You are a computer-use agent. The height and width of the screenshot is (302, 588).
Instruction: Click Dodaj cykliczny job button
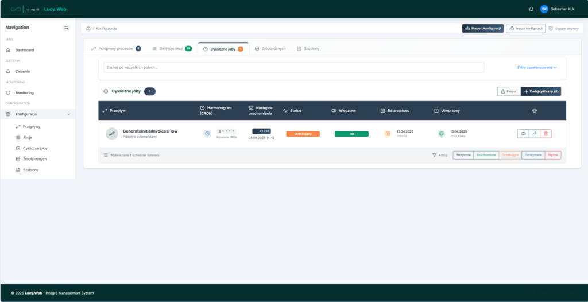click(541, 91)
